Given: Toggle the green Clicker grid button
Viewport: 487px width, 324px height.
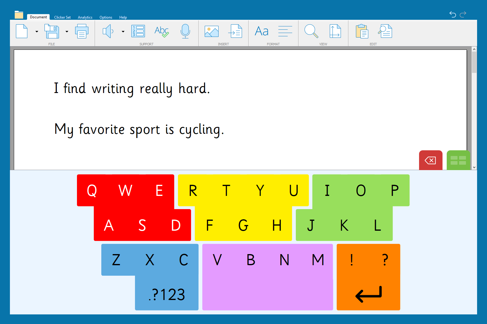Looking at the screenshot, I should point(458,160).
